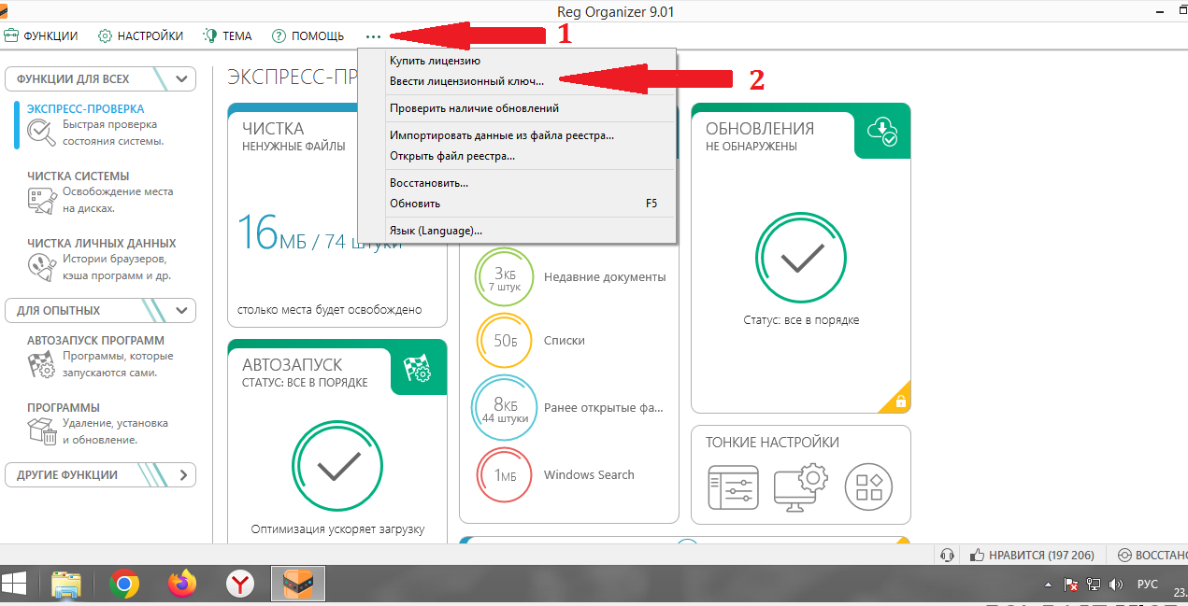Choose Проверить наличие обновлений

pos(516,108)
